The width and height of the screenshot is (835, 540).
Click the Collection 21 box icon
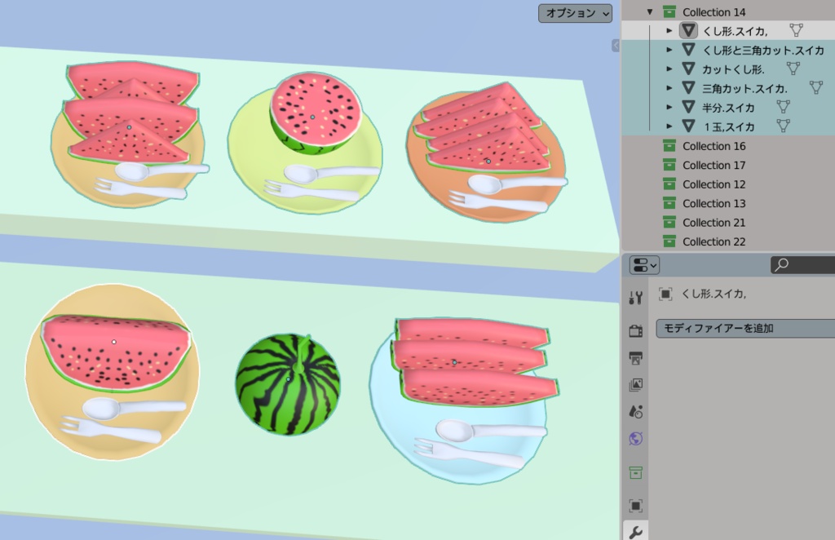669,223
